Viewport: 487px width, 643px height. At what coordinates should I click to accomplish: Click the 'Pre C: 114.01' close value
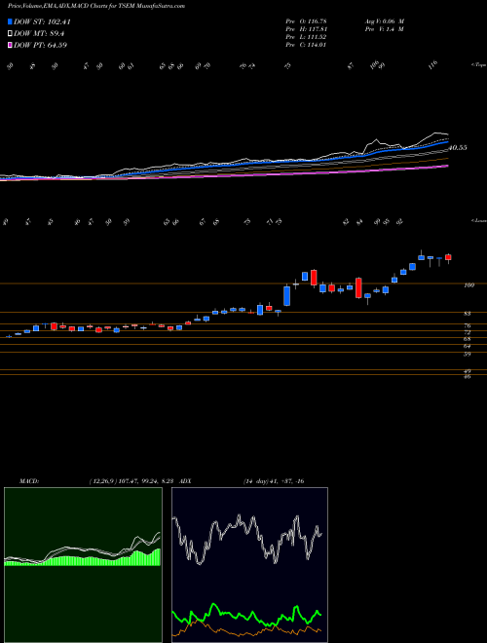[x=306, y=45]
